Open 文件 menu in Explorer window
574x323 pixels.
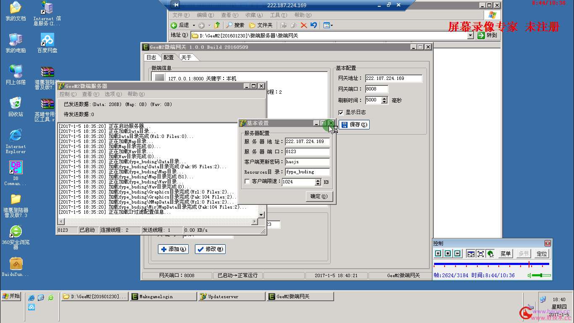pyautogui.click(x=181, y=15)
